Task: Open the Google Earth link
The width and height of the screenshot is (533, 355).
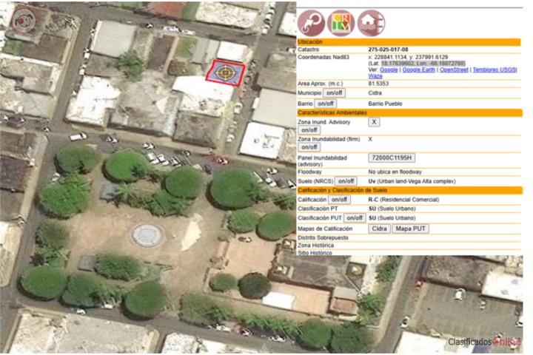Action: click(418, 70)
